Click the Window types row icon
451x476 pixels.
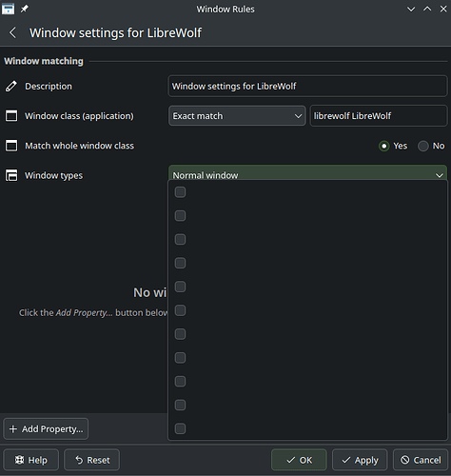[x=11, y=175]
